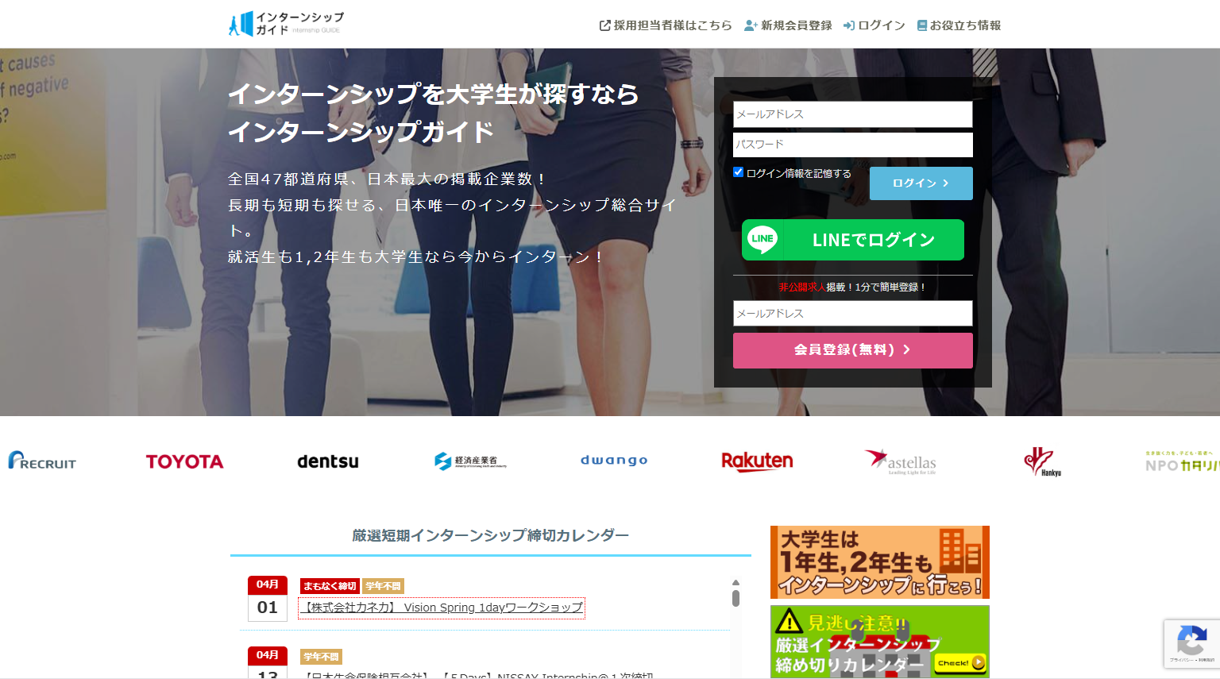Click the TOYOTA company logo

click(x=184, y=461)
